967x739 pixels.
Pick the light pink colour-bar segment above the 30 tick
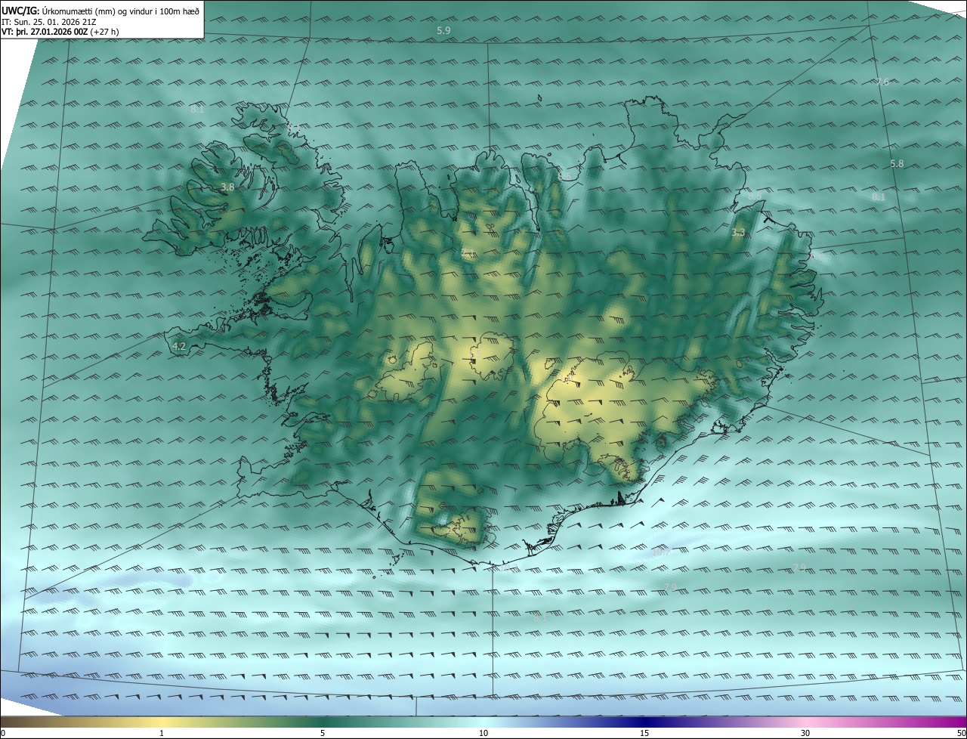coord(805,722)
